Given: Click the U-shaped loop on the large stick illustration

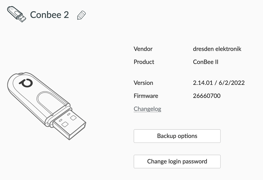Looking at the screenshot, I should [x=50, y=101].
